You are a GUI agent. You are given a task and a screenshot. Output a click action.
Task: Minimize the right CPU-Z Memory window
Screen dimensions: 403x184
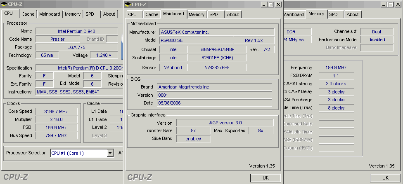[x=384, y=5]
